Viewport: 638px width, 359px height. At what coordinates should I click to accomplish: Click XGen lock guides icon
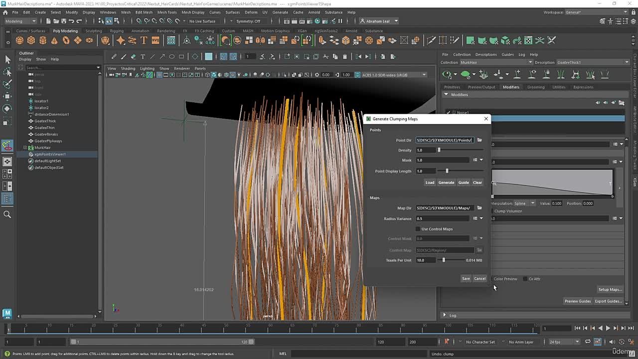tap(547, 74)
